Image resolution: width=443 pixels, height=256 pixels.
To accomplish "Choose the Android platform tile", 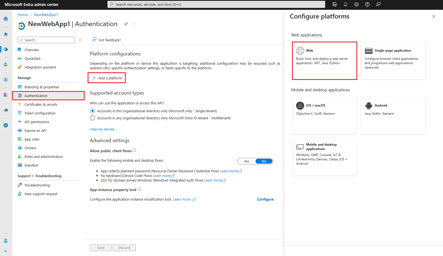I will (x=393, y=116).
